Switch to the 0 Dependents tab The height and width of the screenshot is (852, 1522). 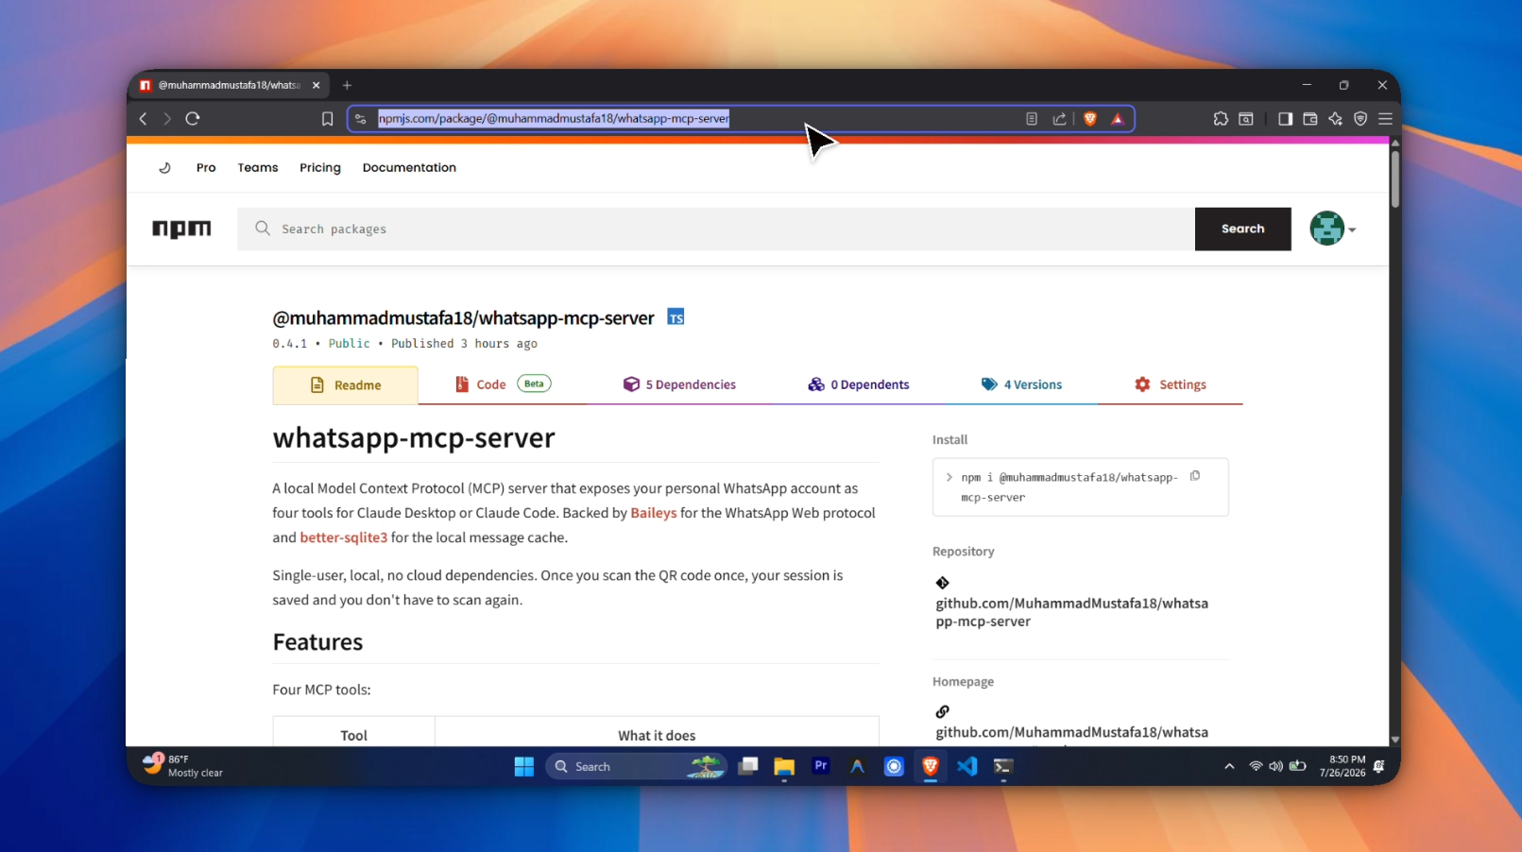coord(859,384)
